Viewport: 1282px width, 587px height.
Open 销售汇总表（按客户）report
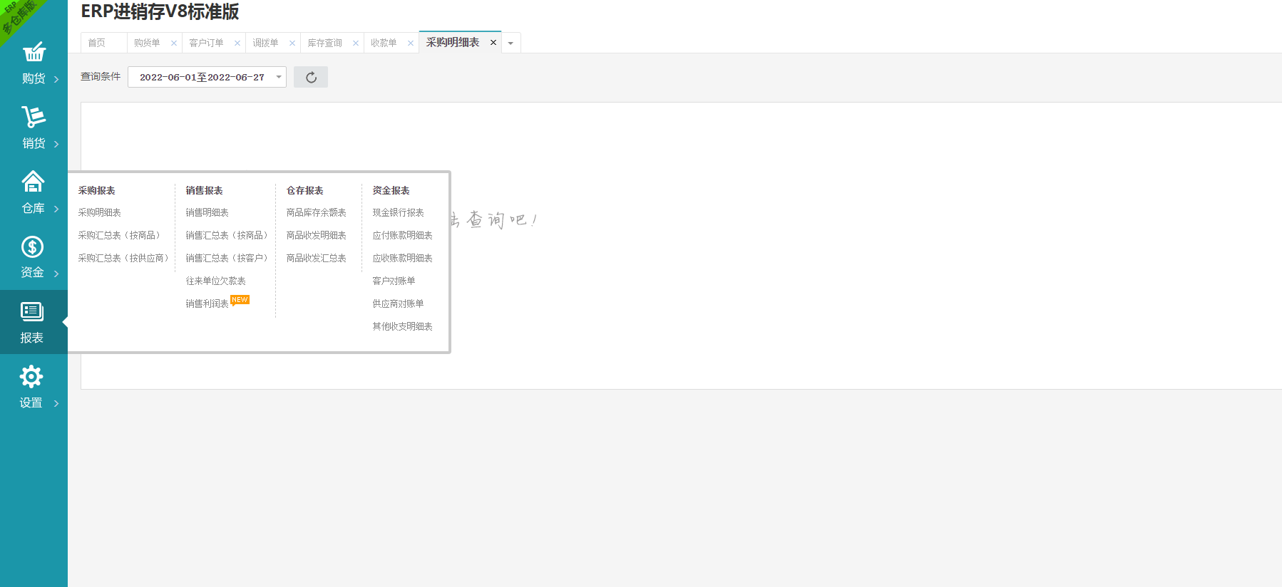point(229,259)
